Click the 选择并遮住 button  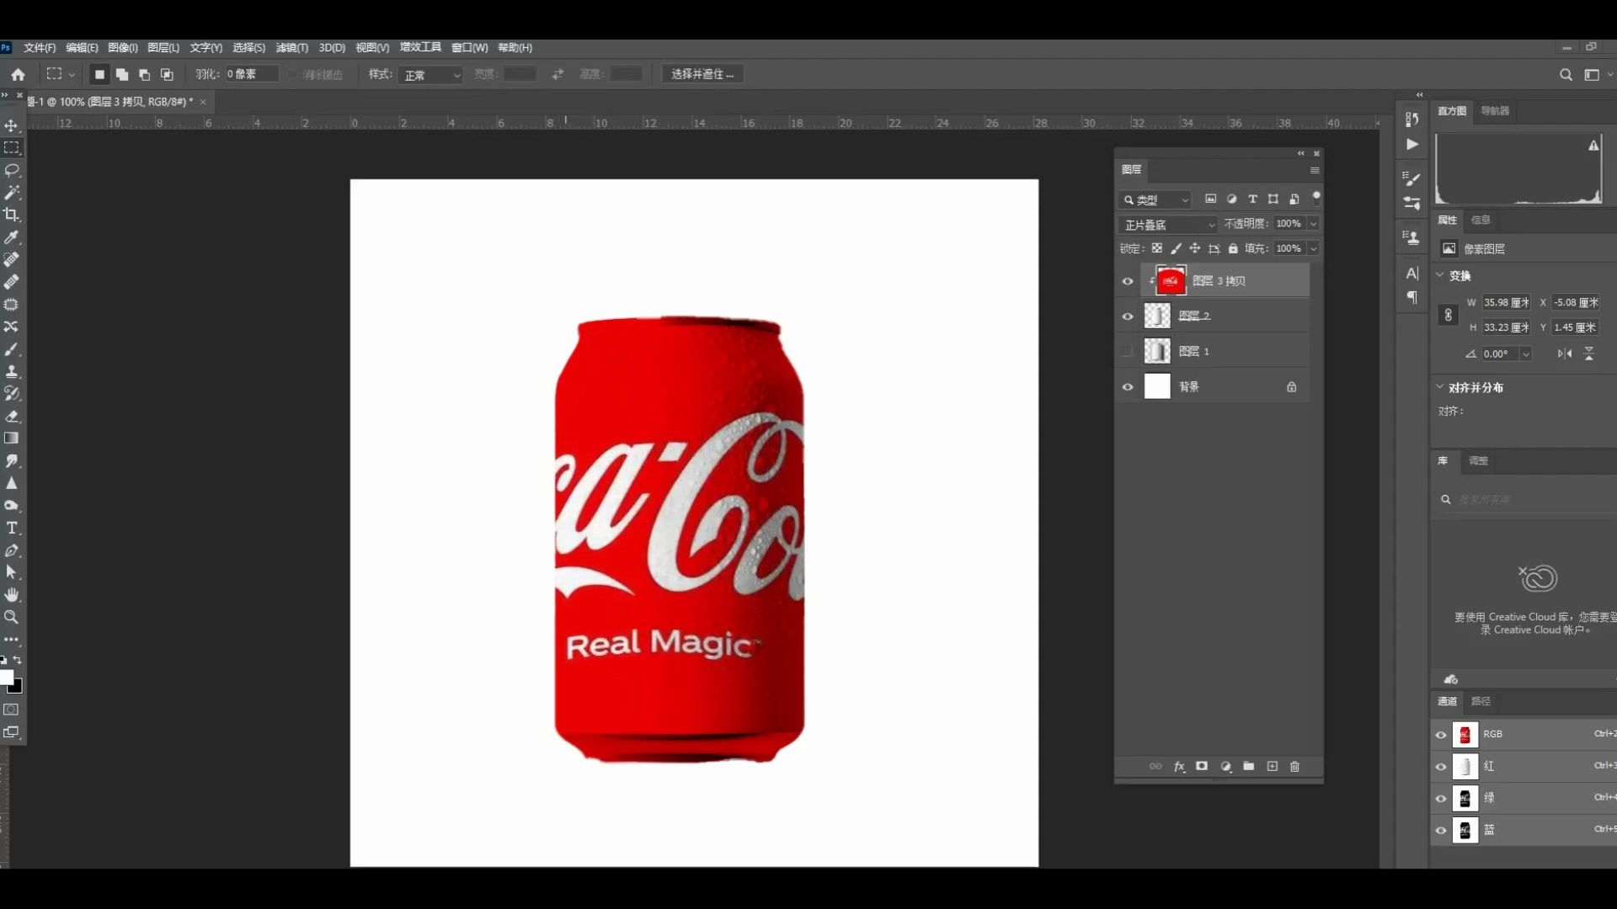[x=702, y=74]
